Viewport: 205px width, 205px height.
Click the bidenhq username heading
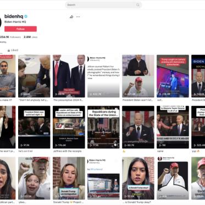(x=14, y=16)
